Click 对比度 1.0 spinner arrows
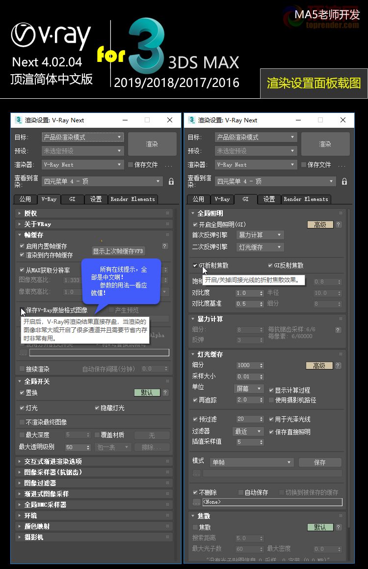This screenshot has width=368, height=569. tap(262, 293)
